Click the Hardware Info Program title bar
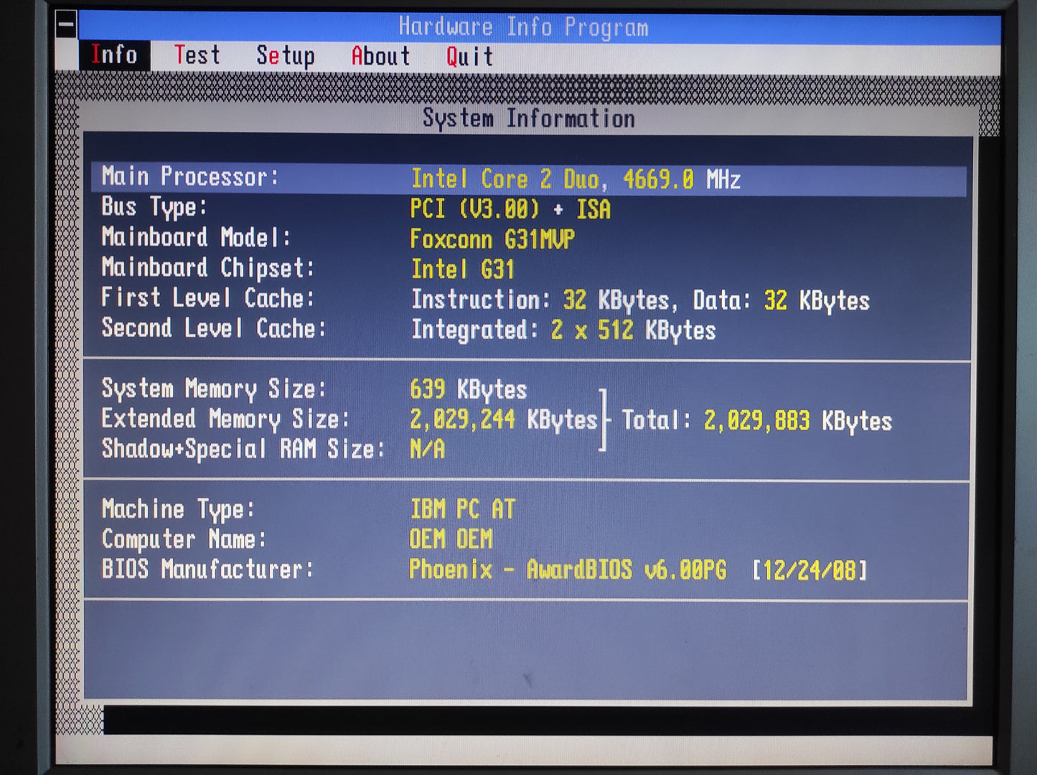The height and width of the screenshot is (775, 1037). (x=523, y=27)
